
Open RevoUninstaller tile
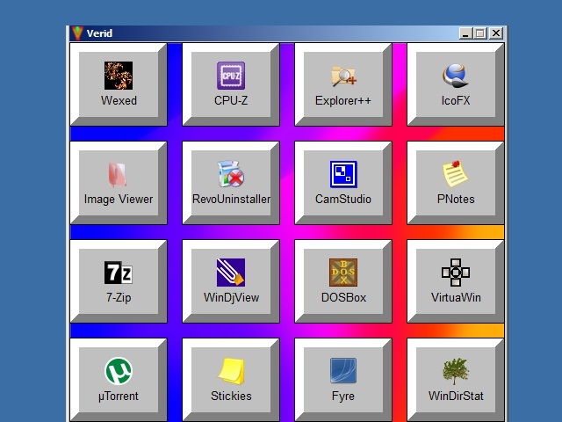click(231, 183)
